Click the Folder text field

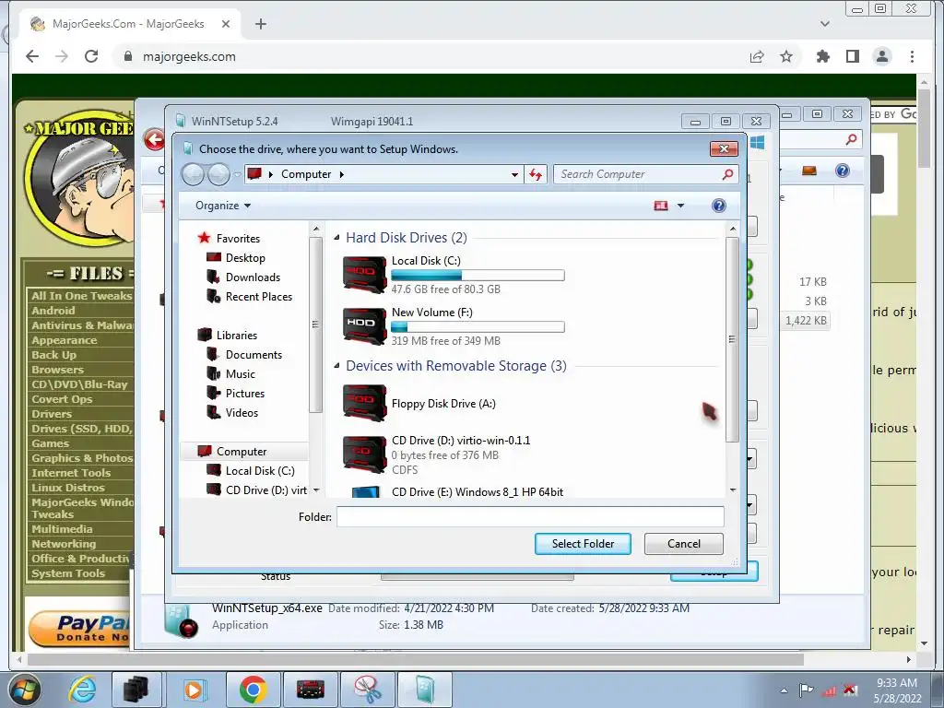click(530, 516)
